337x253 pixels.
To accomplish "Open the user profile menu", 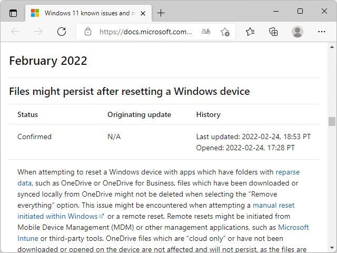I will (298, 32).
